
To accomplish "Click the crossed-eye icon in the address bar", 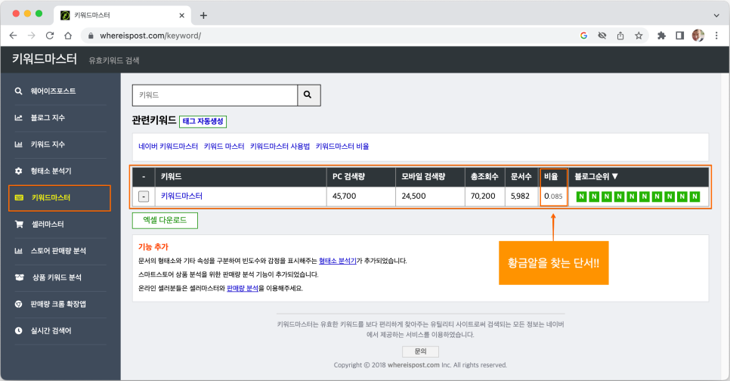I will pyautogui.click(x=602, y=36).
